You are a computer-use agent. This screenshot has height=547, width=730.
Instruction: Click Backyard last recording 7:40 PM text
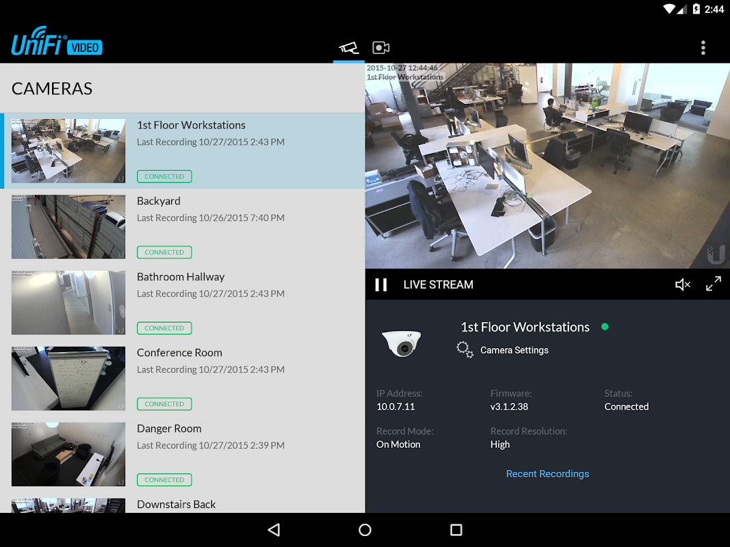(211, 218)
